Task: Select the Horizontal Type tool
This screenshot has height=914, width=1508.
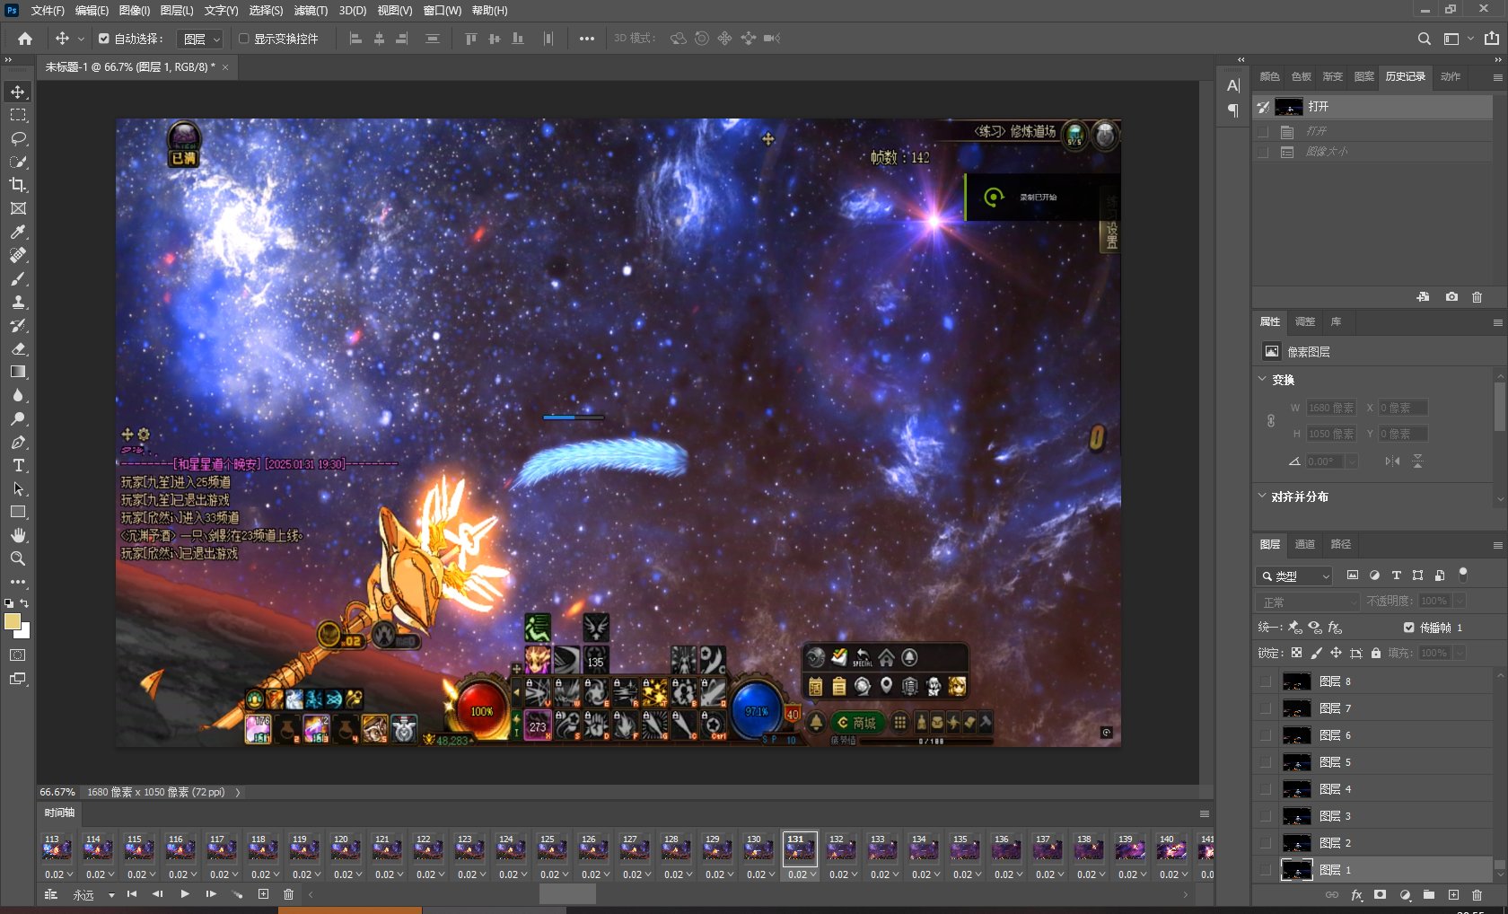Action: point(18,465)
